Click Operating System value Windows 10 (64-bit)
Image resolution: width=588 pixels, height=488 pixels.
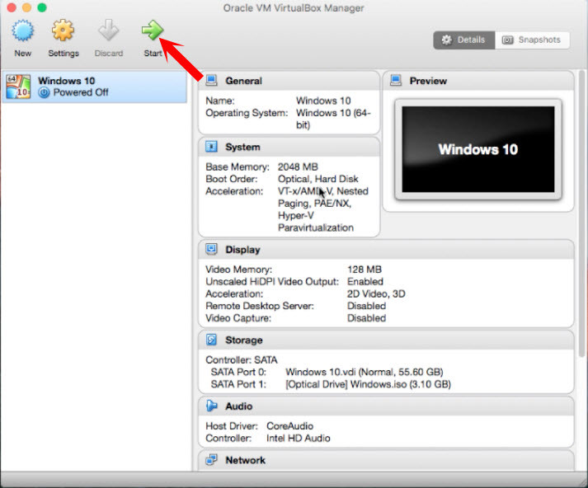tap(333, 119)
